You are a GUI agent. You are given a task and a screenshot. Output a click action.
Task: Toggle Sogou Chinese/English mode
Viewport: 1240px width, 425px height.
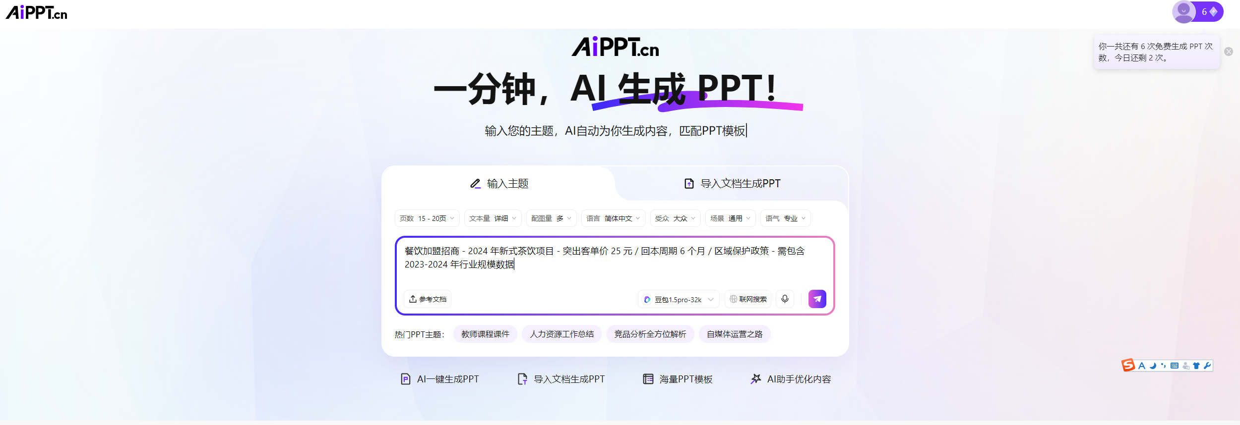[1142, 366]
